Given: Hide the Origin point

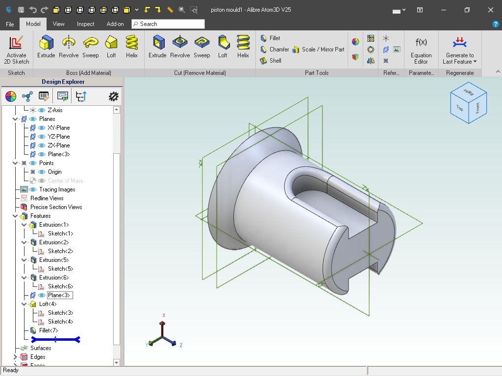Looking at the screenshot, I should pos(42,172).
